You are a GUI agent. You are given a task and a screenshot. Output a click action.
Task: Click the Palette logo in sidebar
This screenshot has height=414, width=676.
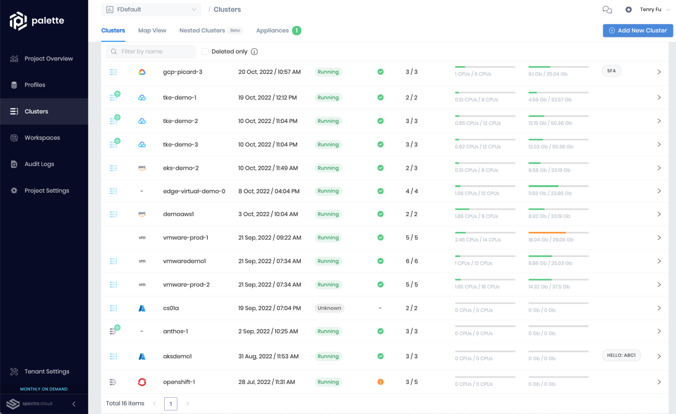click(37, 21)
